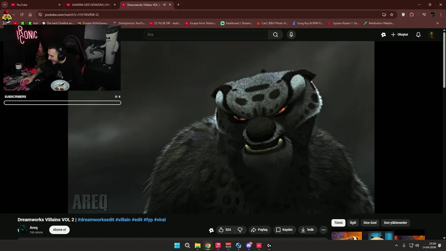Mute the audio-playing Dreamworks tab speaker icon

pos(164,5)
